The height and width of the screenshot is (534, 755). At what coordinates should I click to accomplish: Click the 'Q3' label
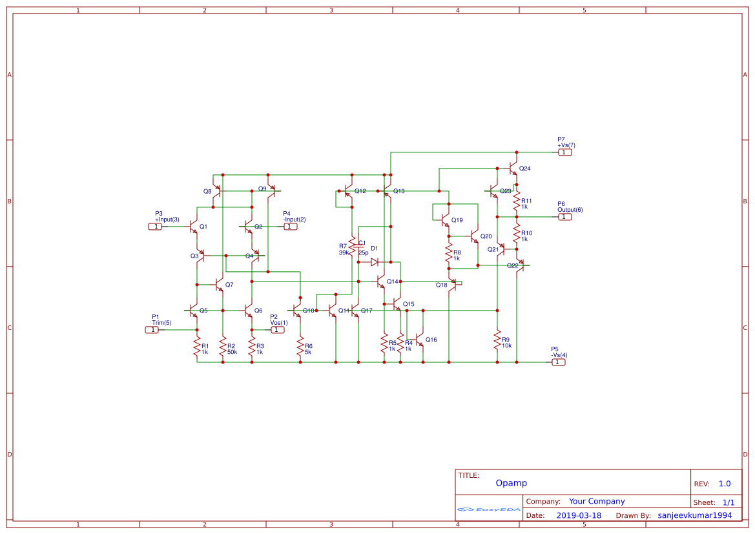(x=194, y=256)
